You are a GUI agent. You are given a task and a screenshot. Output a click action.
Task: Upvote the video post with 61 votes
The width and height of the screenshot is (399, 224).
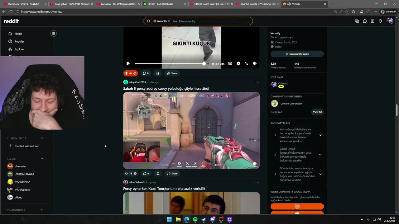(x=126, y=73)
